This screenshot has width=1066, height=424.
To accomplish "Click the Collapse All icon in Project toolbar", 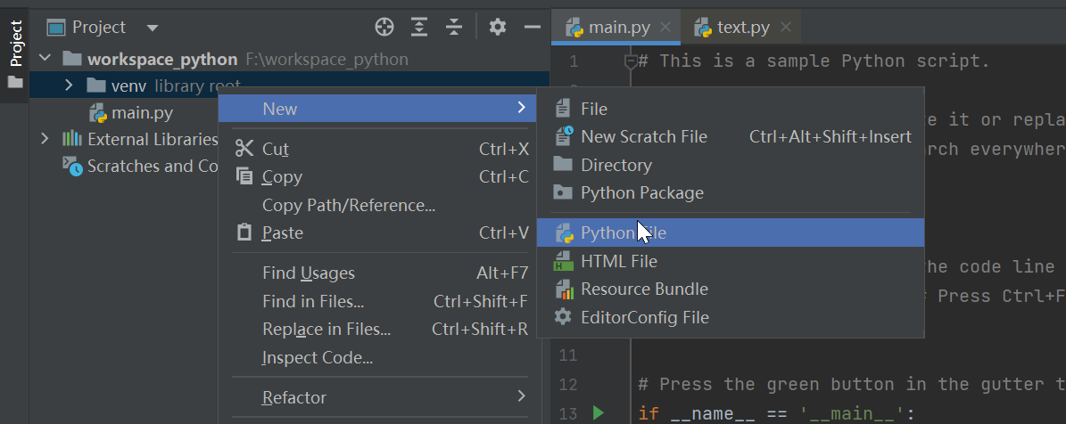I will (x=454, y=27).
